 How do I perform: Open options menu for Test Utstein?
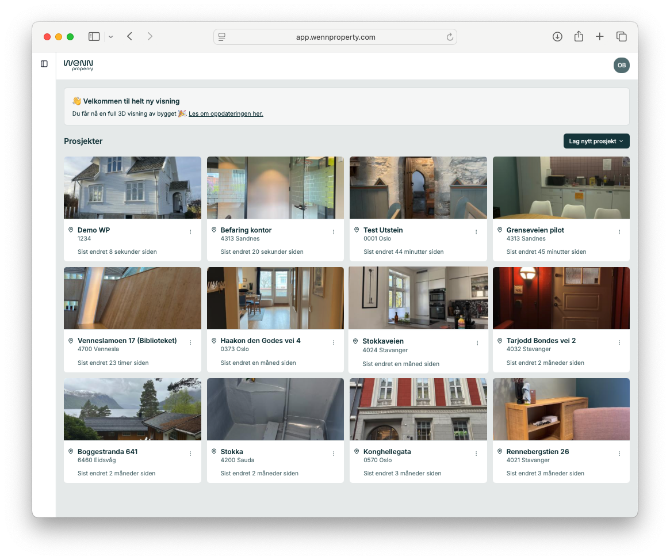[x=476, y=232]
